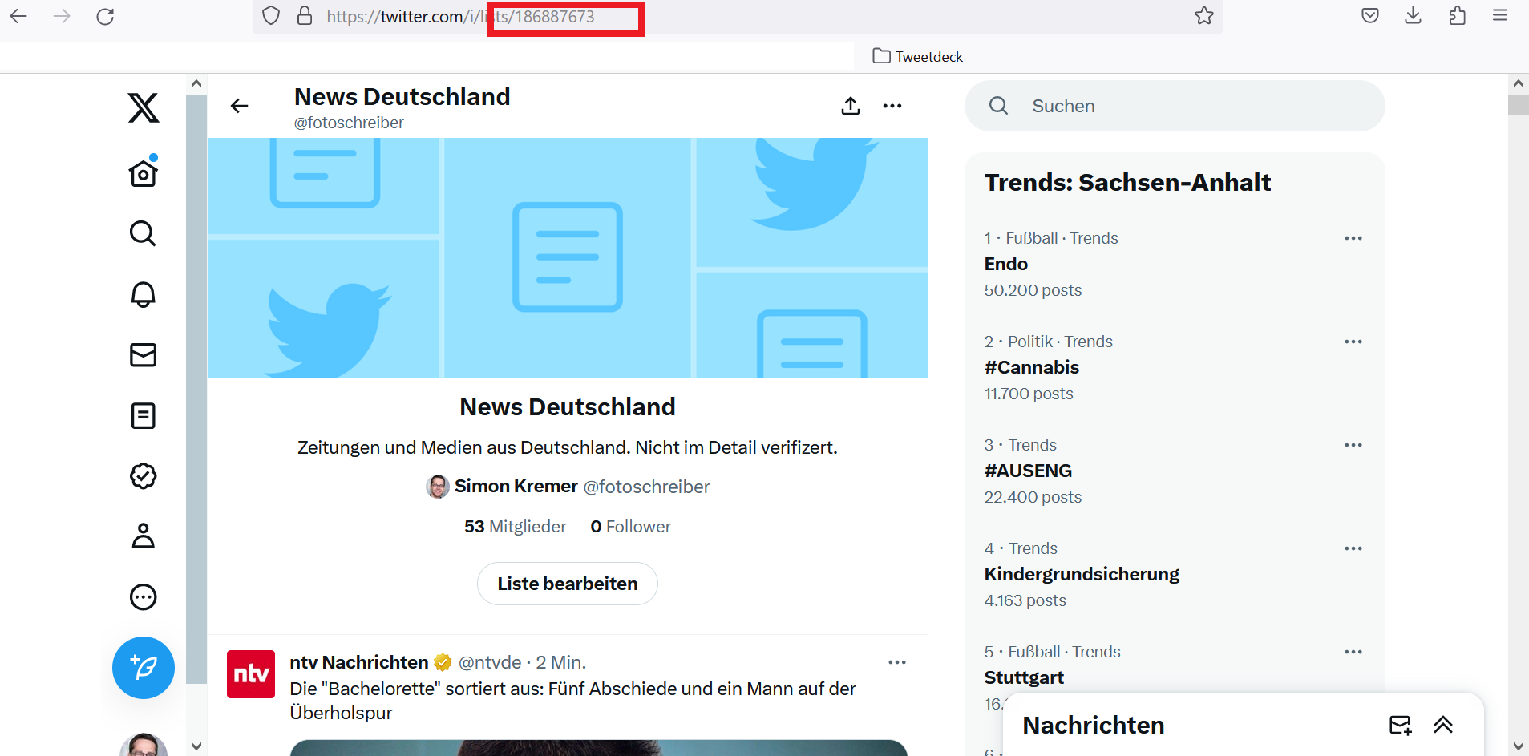Screen dimensions: 1529x756
Task: Return to previous page with list back arrow
Action: [x=239, y=106]
